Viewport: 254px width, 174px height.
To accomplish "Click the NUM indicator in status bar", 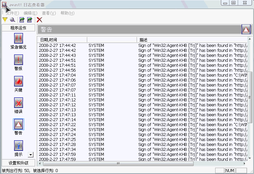I will pos(230,170).
